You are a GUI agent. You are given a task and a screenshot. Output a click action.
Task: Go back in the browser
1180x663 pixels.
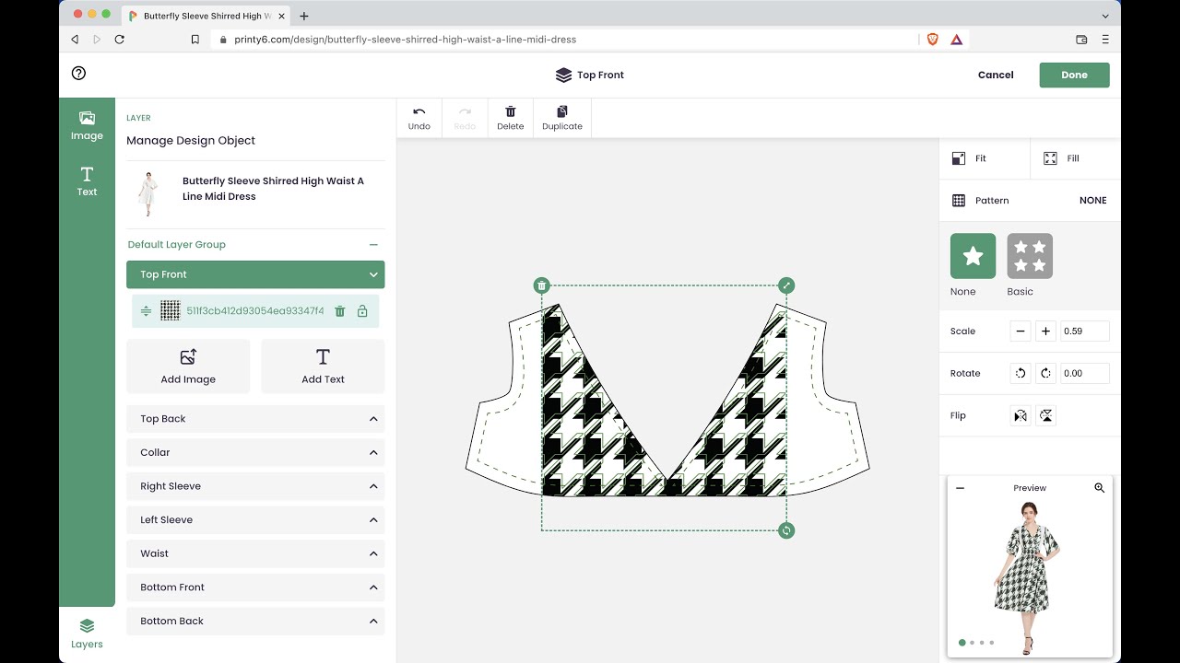tap(75, 40)
